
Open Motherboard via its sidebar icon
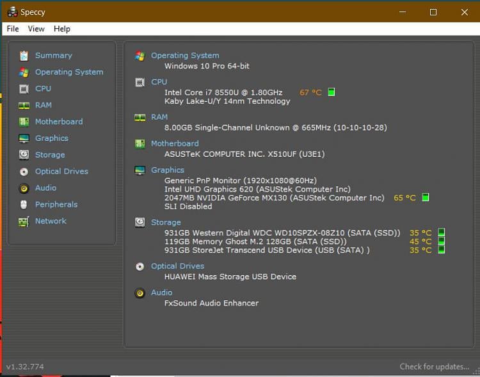[24, 122]
